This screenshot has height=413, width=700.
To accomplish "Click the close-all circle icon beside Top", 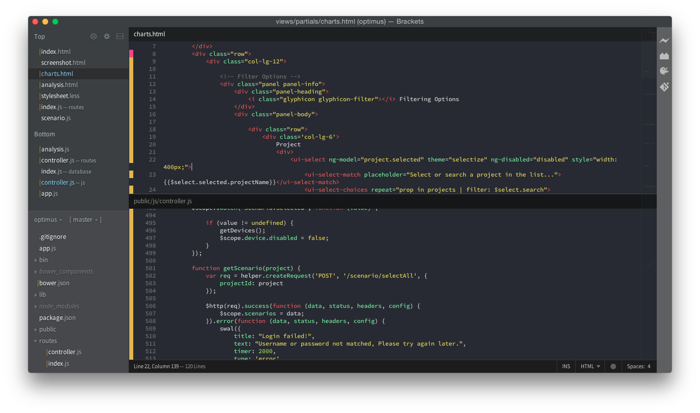I will point(94,36).
